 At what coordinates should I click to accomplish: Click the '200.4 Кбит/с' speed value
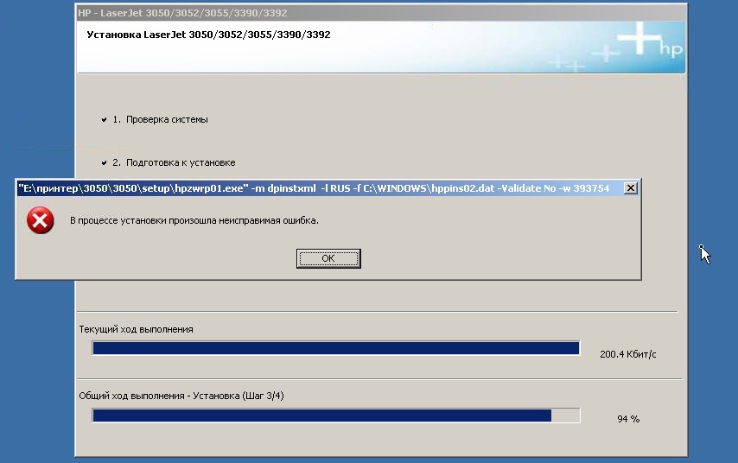pos(628,354)
